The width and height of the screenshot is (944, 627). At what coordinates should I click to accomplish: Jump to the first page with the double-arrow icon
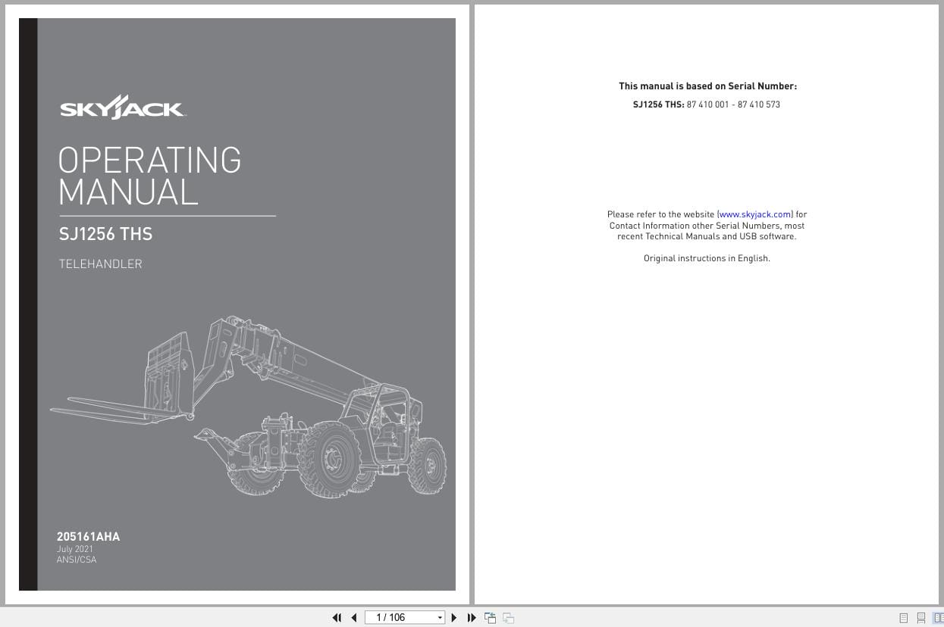click(x=337, y=617)
